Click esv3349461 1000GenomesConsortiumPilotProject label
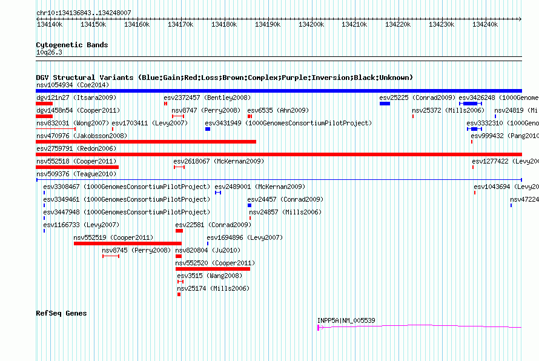Image resolution: width=539 pixels, height=361 pixels. (x=127, y=199)
